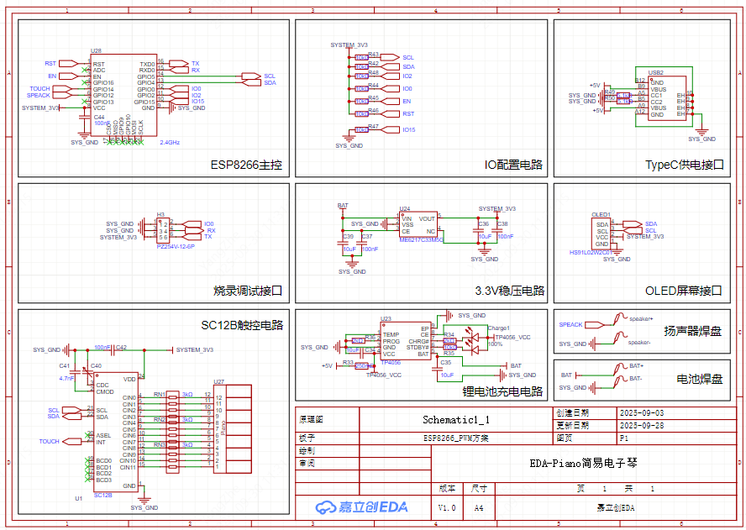Click the EDA-Piano简易电子琴 project title
Screen dimensions: 746x530
pyautogui.click(x=585, y=463)
